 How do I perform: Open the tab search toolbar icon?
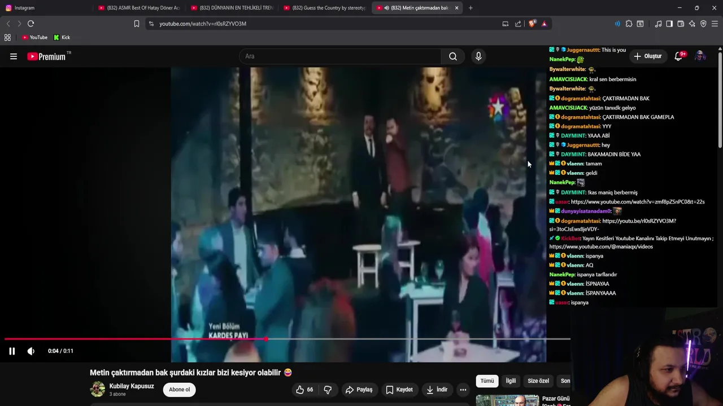(x=640, y=24)
